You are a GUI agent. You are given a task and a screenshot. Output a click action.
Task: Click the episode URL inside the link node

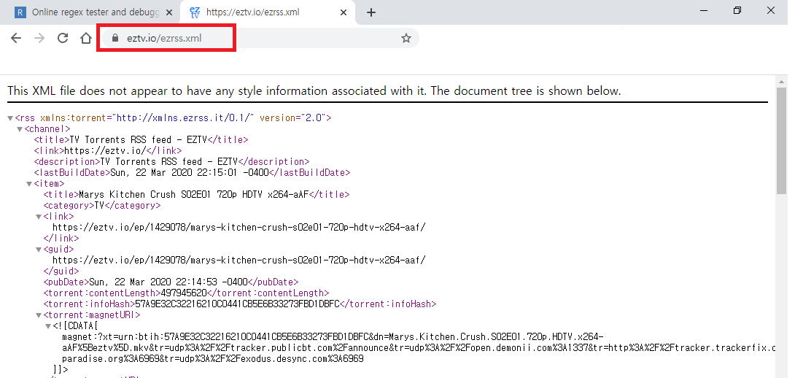coord(238,227)
